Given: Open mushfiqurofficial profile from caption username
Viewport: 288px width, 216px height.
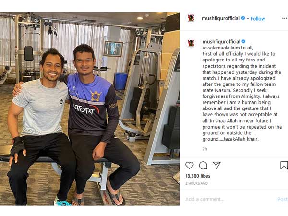Looking at the screenshot, I should click(x=221, y=42).
